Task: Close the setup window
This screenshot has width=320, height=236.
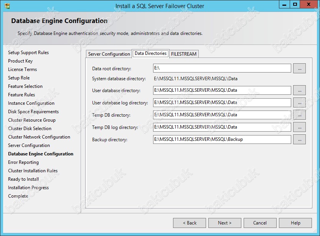Action: pos(308,5)
